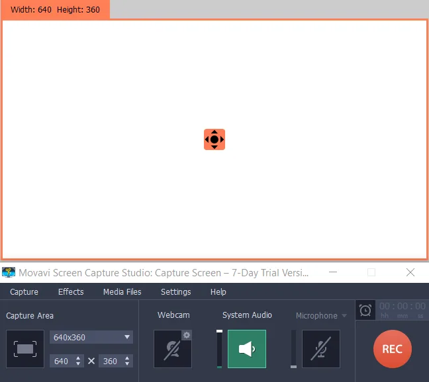Open the Capture menu
Image resolution: width=429 pixels, height=382 pixels.
tap(24, 291)
